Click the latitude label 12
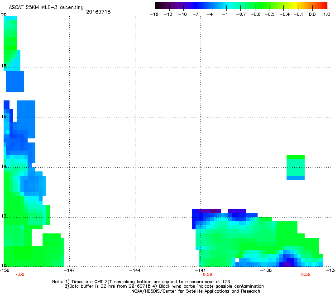This screenshot has width=335, height=294. [x=4, y=216]
